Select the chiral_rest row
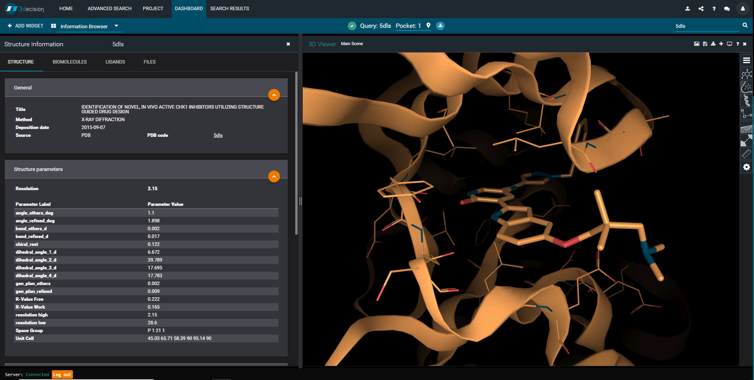 click(146, 244)
